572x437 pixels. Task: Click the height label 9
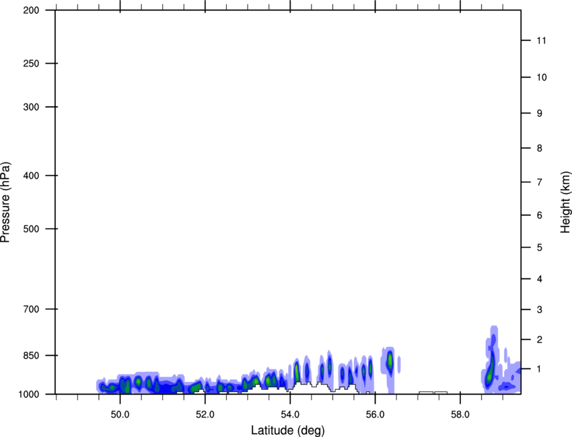click(540, 114)
